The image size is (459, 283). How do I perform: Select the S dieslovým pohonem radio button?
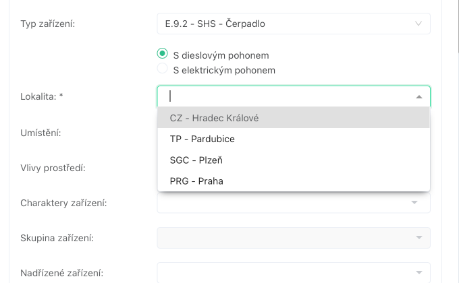click(162, 54)
